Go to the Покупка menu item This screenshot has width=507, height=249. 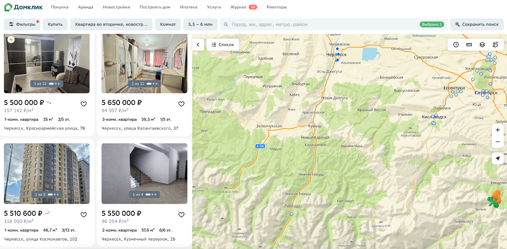60,7
